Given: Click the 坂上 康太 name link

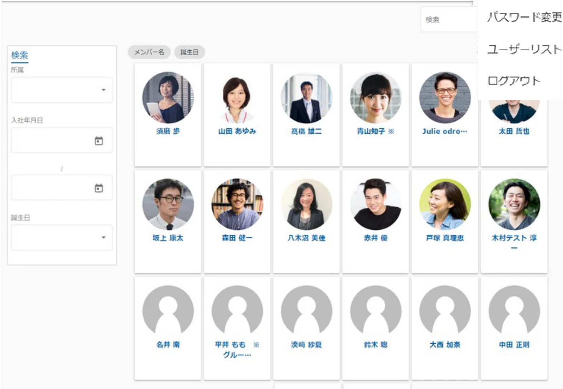Looking at the screenshot, I should (x=168, y=238).
